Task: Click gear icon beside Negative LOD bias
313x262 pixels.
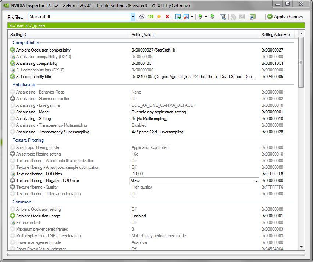Action: tap(13, 181)
